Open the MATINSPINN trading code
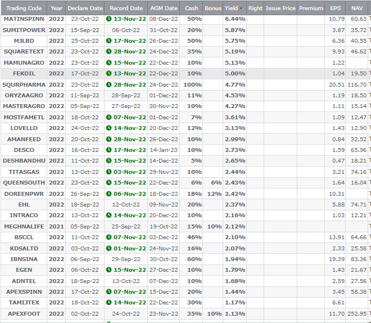This screenshot has width=371, height=323. [x=24, y=19]
